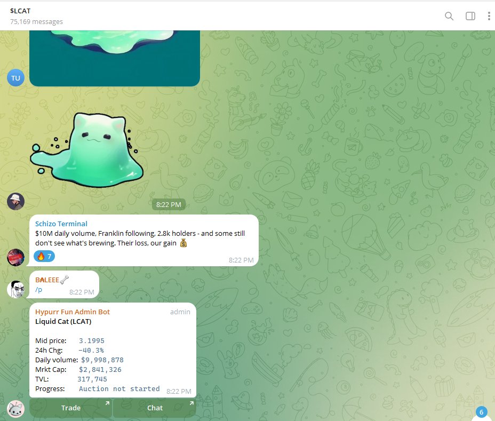Viewport: 495px width, 421px height.
Task: Click the Chat button
Action: point(155,408)
